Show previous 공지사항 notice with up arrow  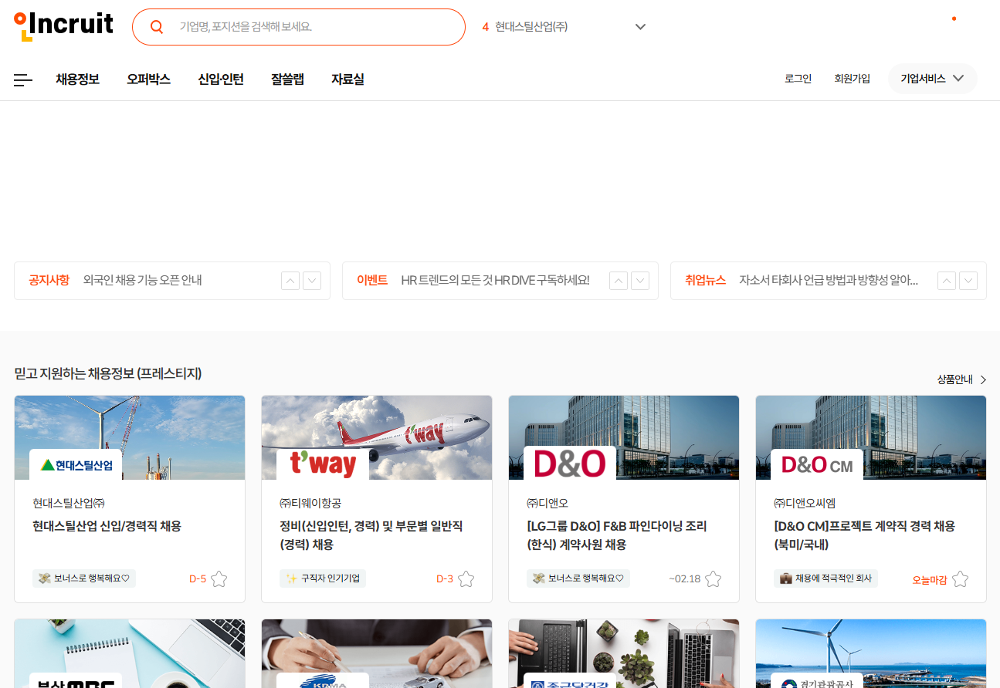click(x=290, y=281)
